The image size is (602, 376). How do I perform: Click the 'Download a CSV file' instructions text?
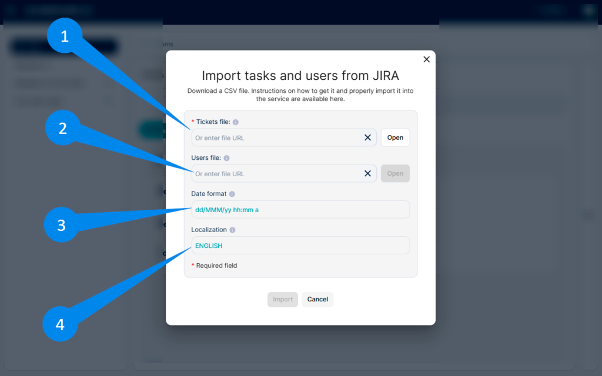[x=300, y=95]
